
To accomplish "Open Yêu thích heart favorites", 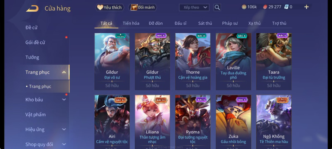I will (109, 8).
